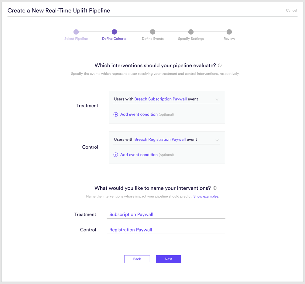The width and height of the screenshot is (305, 284).
Task: Expand Control event dropdown chevron
Action: (217, 140)
